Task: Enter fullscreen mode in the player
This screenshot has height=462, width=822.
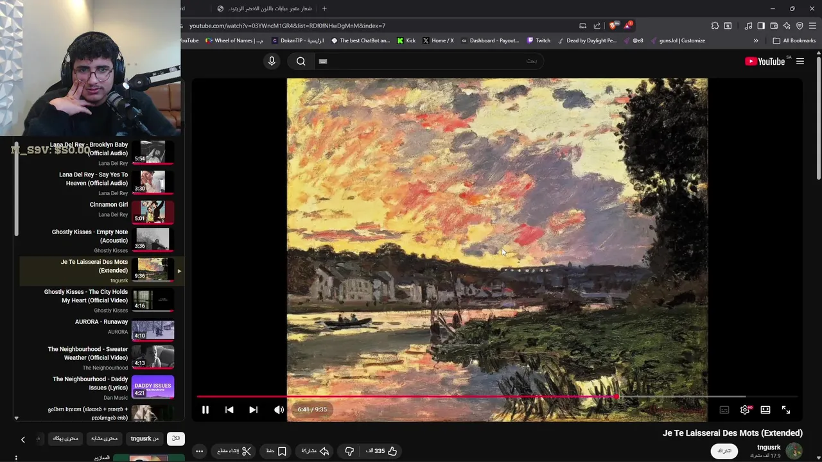Action: click(x=786, y=409)
